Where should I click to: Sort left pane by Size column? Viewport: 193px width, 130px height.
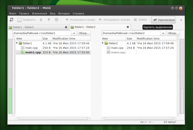tap(47, 39)
